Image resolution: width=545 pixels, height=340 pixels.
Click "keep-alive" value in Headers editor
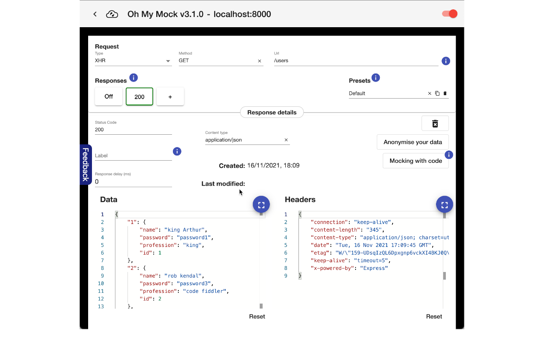click(x=373, y=222)
